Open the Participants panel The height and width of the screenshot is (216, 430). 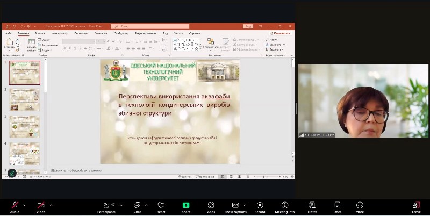106,205
